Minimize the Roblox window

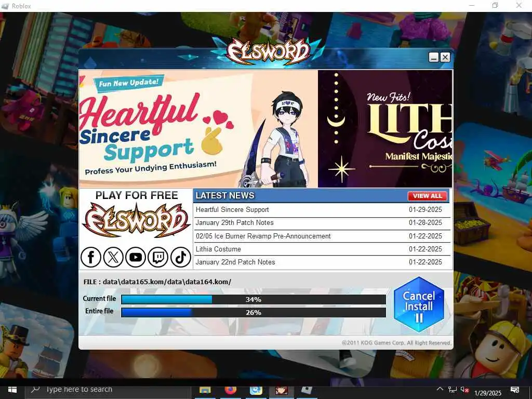472,5
